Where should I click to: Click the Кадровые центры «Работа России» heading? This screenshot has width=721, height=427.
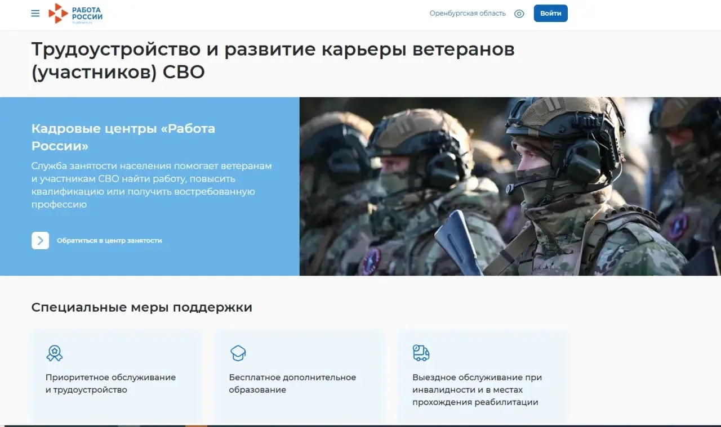tap(123, 137)
